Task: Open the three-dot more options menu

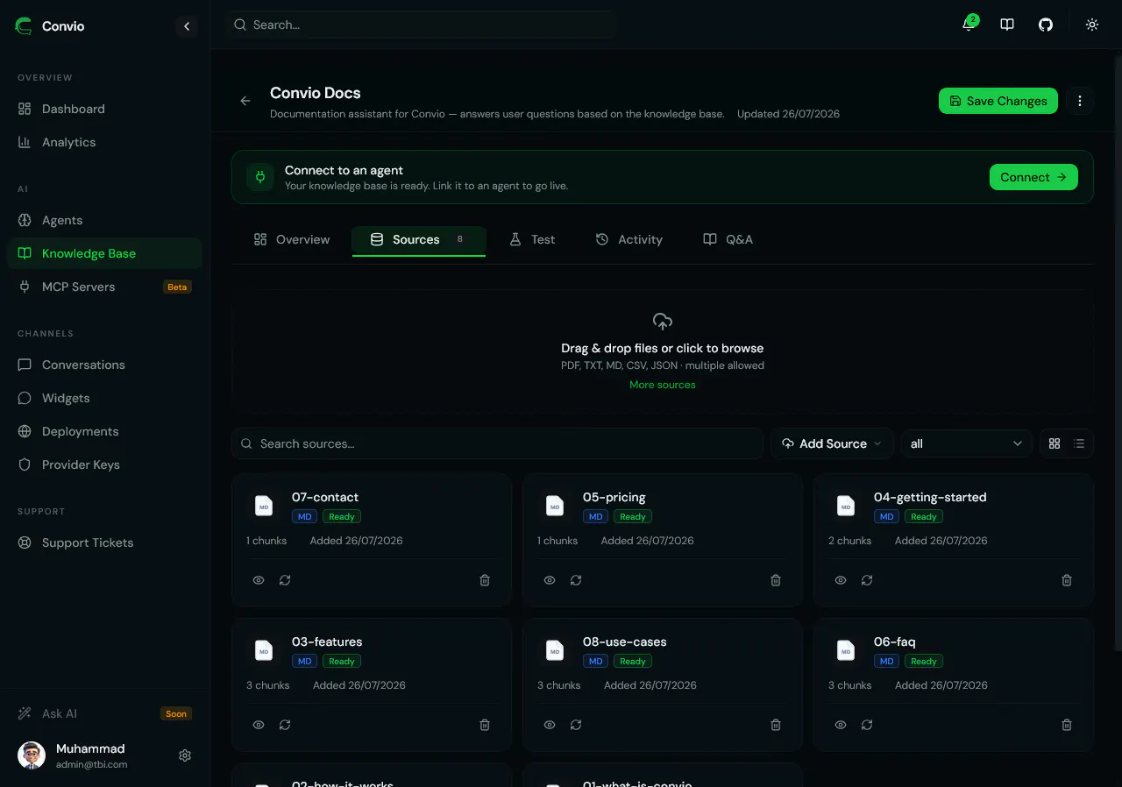Action: tap(1080, 101)
